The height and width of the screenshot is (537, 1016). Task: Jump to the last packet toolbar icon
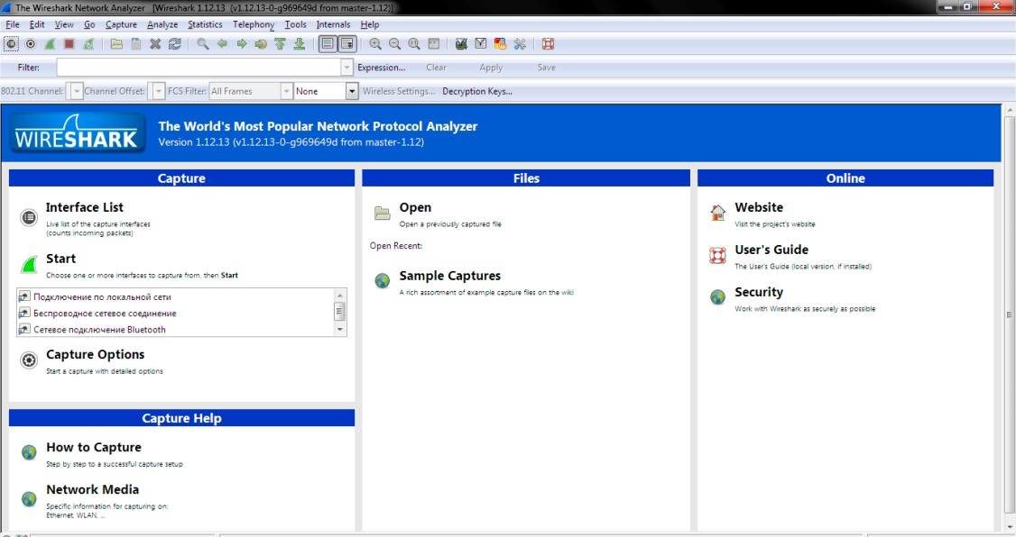click(300, 44)
